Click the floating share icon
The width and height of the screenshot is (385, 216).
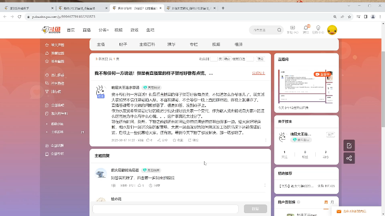click(349, 158)
